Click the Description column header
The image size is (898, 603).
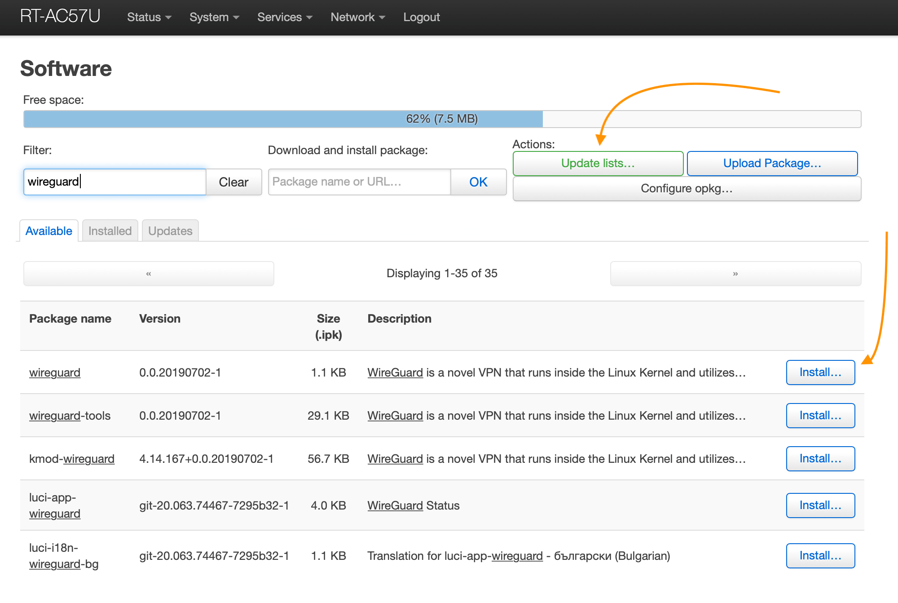coord(400,319)
